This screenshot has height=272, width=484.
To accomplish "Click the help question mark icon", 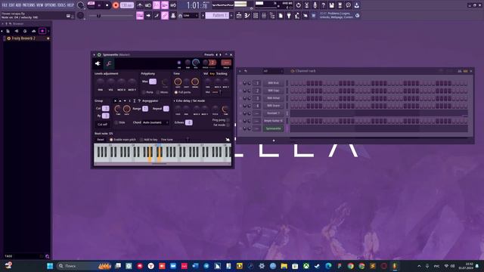I will click(323, 5).
